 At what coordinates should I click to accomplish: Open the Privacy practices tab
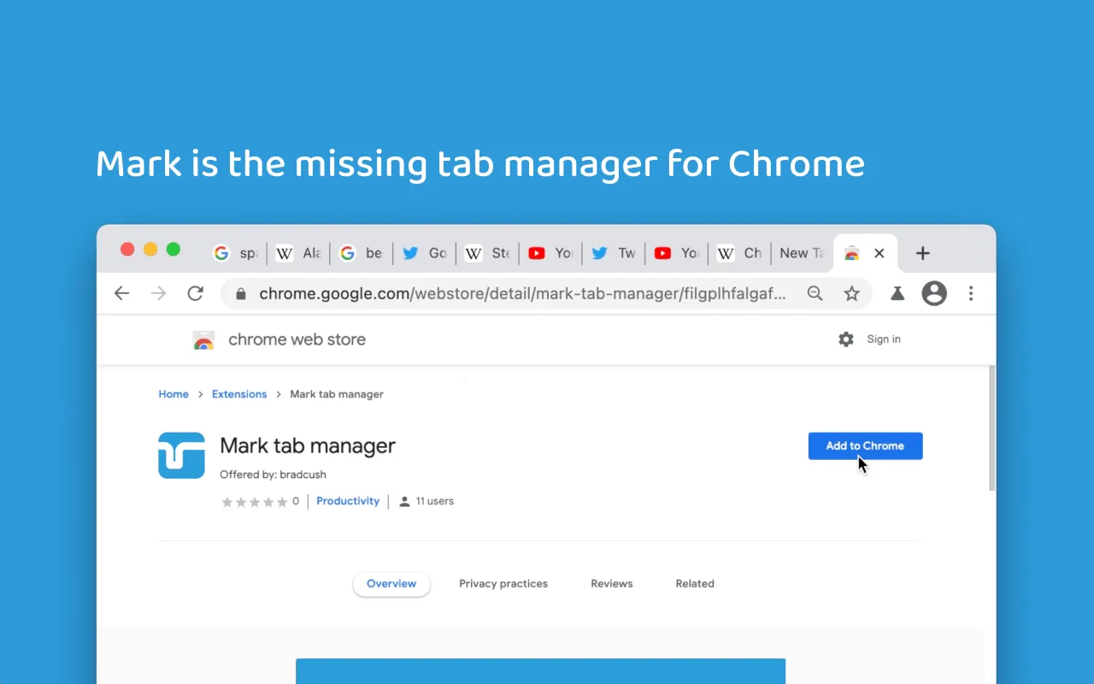pos(503,583)
